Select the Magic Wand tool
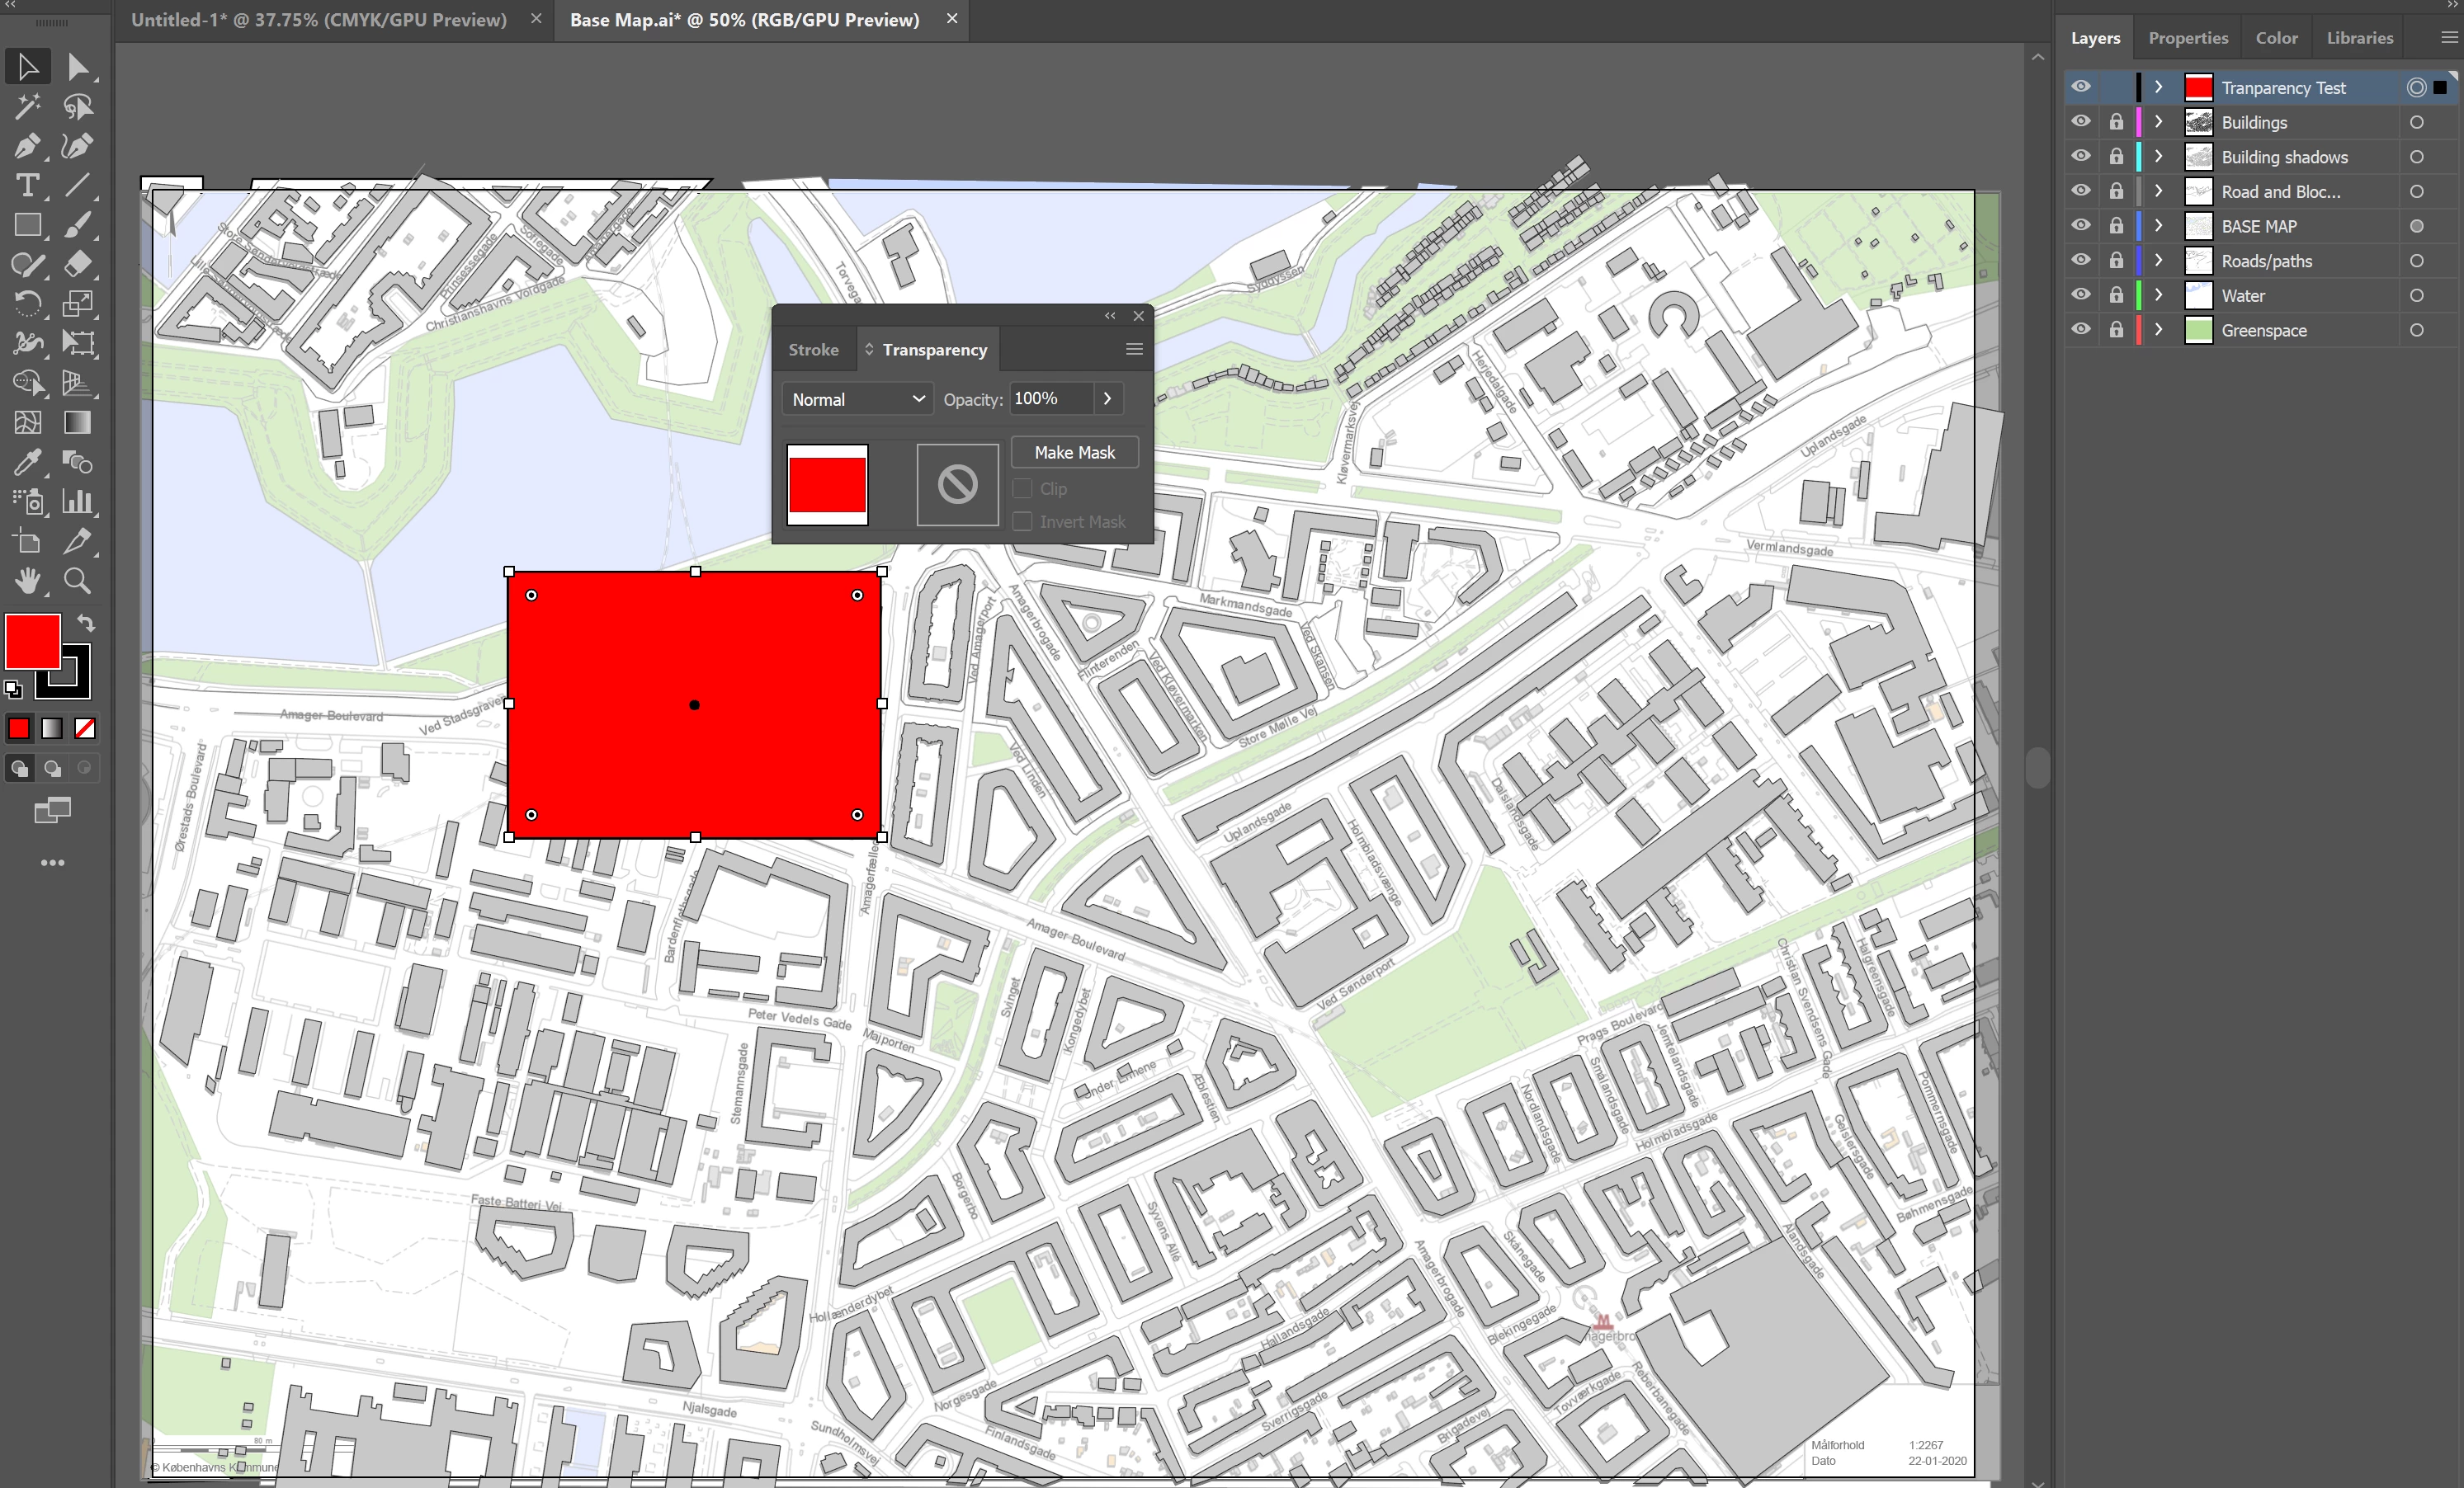2464x1488 pixels. (x=27, y=106)
